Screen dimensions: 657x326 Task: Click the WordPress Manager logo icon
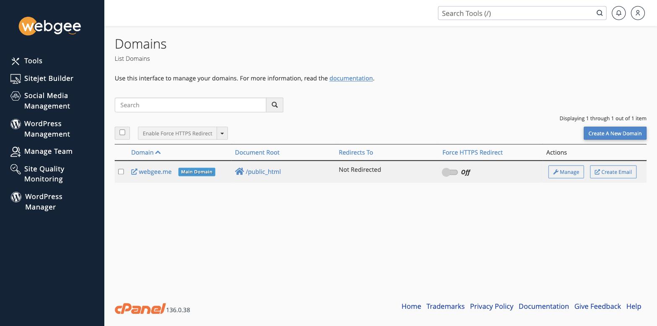point(16,197)
